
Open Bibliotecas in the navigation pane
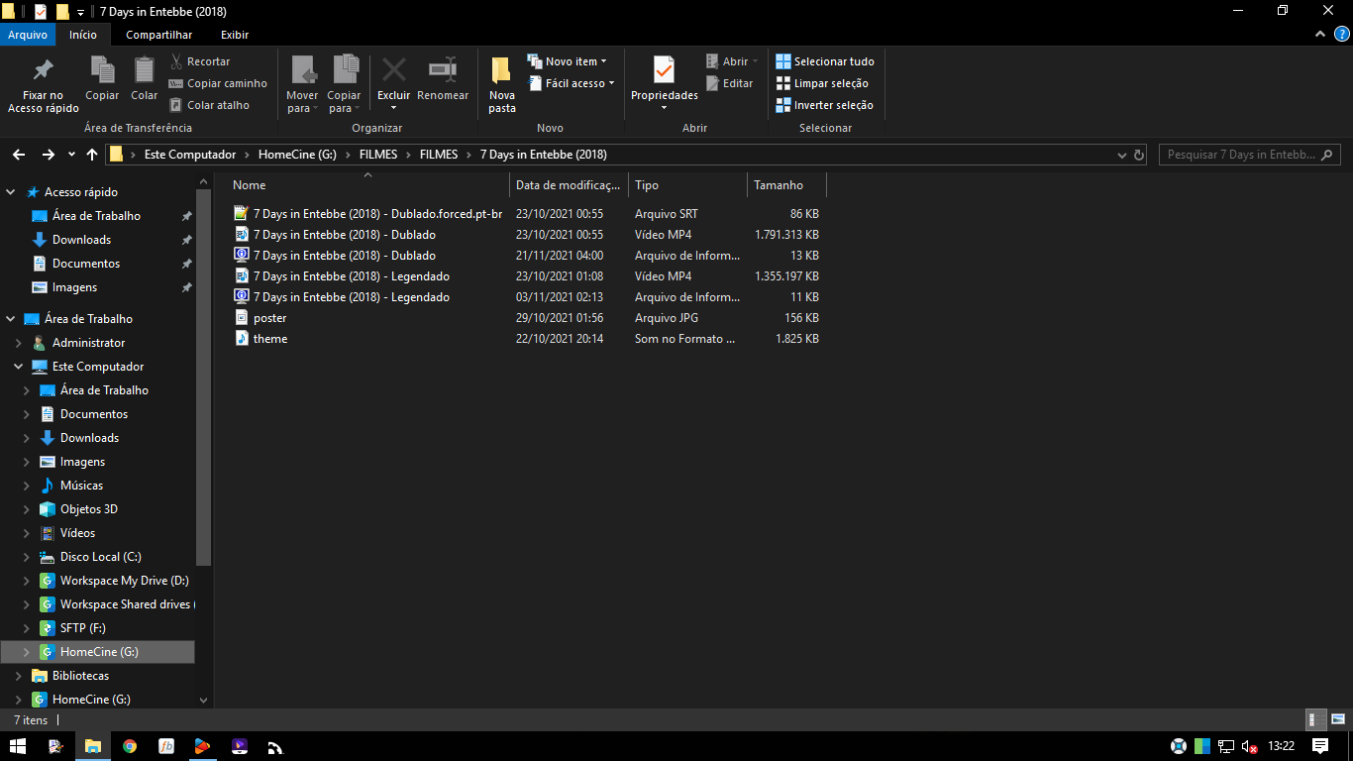pos(81,676)
